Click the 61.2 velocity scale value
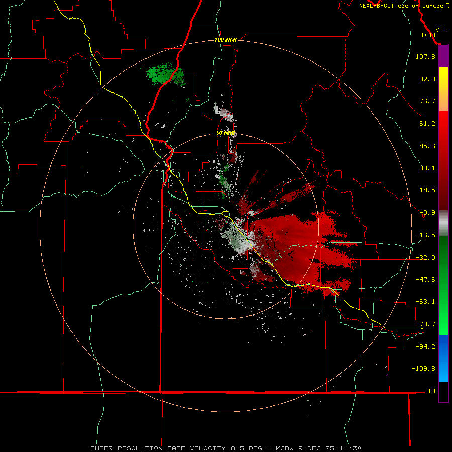 click(x=427, y=124)
